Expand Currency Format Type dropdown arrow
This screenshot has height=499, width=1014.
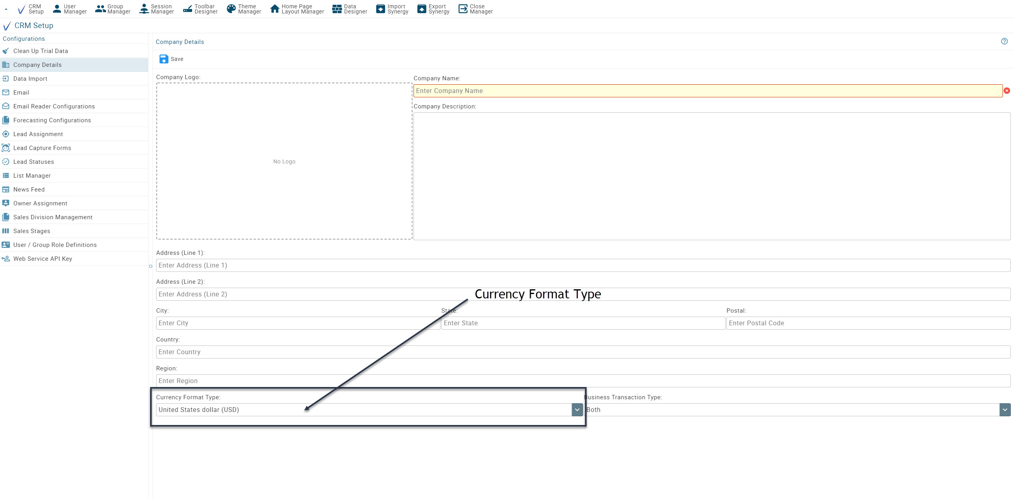577,410
